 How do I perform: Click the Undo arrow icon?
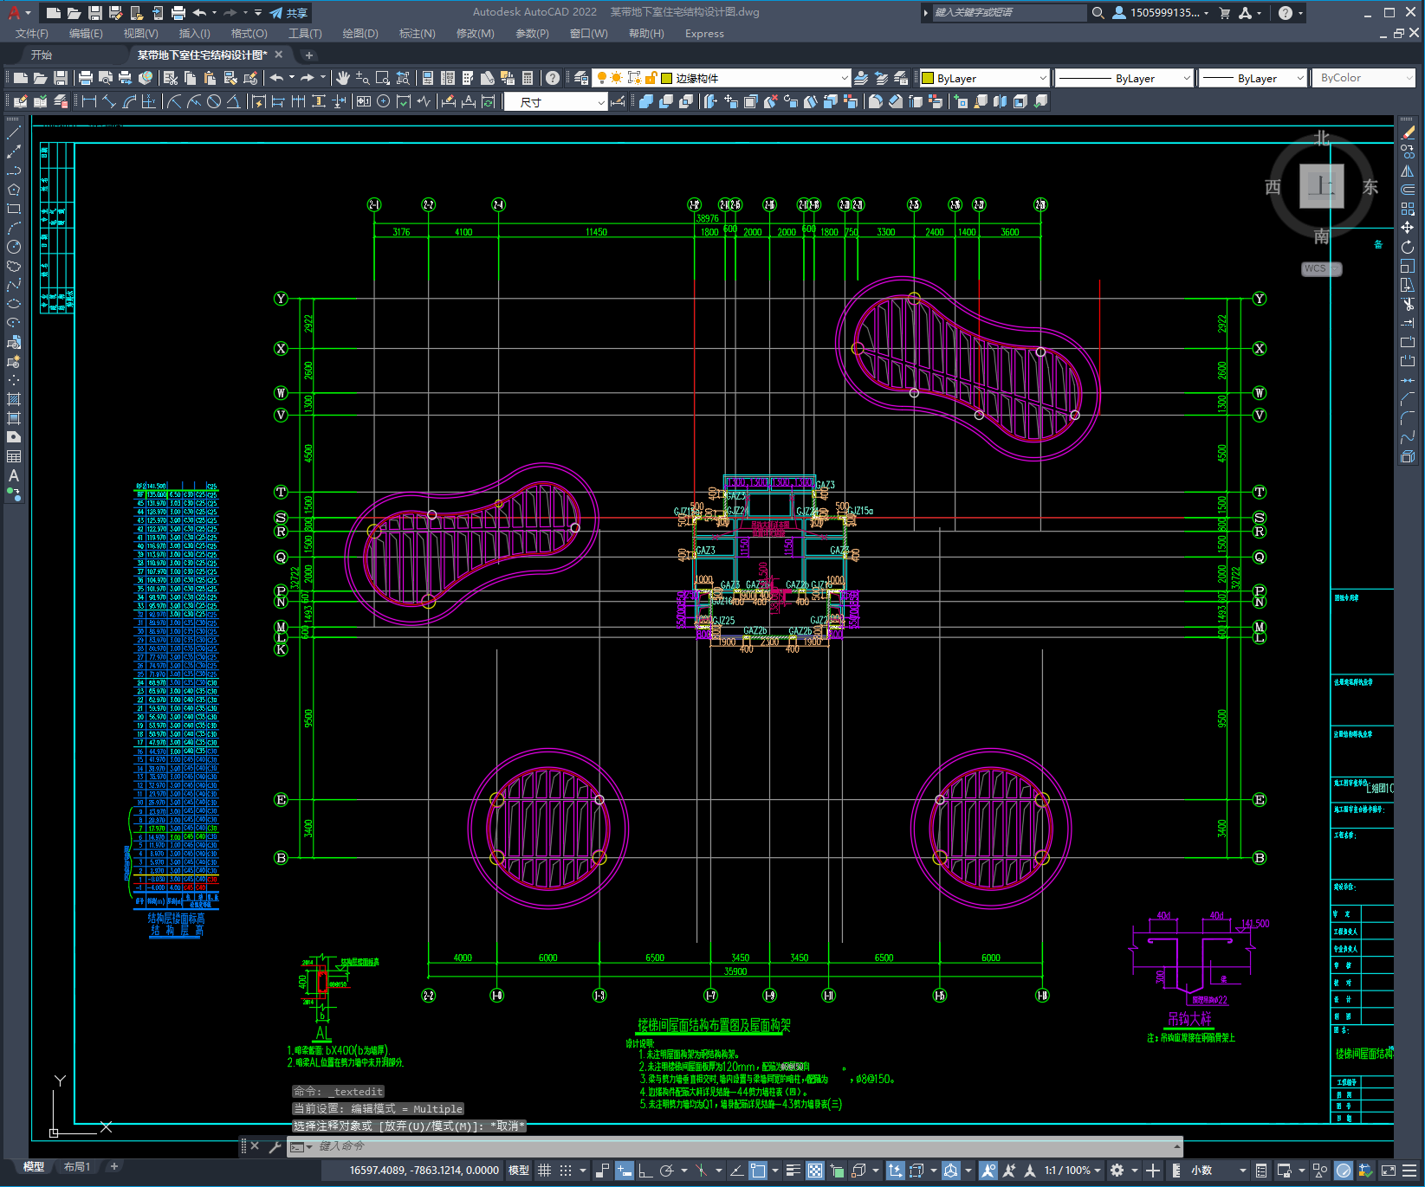(x=276, y=78)
